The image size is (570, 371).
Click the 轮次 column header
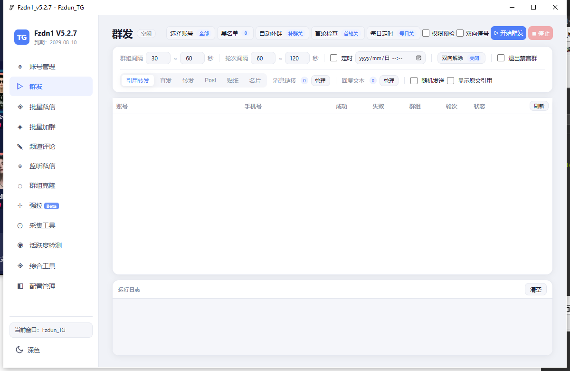pyautogui.click(x=451, y=106)
